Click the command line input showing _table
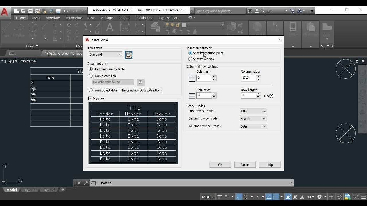Viewport: 367px width, 206px height. tap(190, 183)
